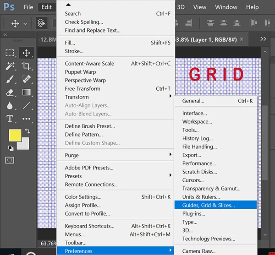This screenshot has height=255, width=275.
Task: Select the Blur droplet tool
Action: pyautogui.click(x=10, y=106)
